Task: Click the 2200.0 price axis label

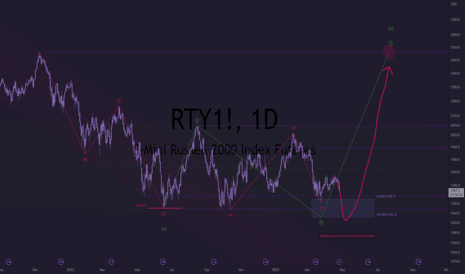Action: (455, 101)
